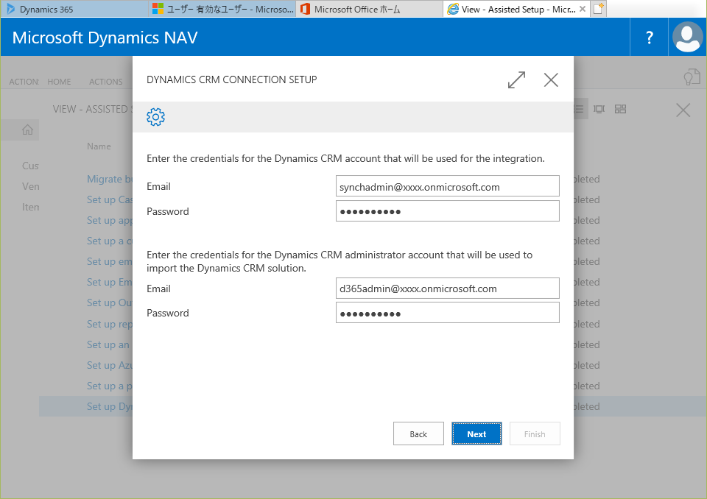Select the highlighted 'Set up Dy' row link
This screenshot has width=707, height=499.
(110, 406)
